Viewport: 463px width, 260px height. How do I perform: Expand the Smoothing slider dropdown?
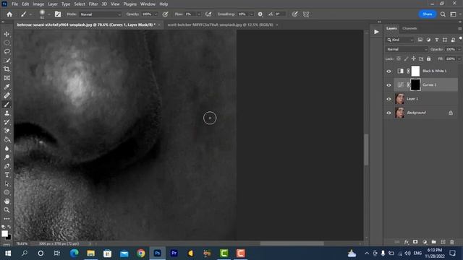[252, 14]
